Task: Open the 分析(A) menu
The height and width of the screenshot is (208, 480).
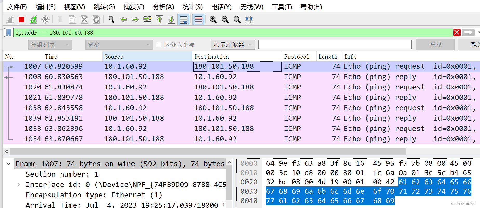Action: pos(164,7)
